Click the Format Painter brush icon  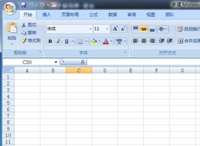[24, 41]
